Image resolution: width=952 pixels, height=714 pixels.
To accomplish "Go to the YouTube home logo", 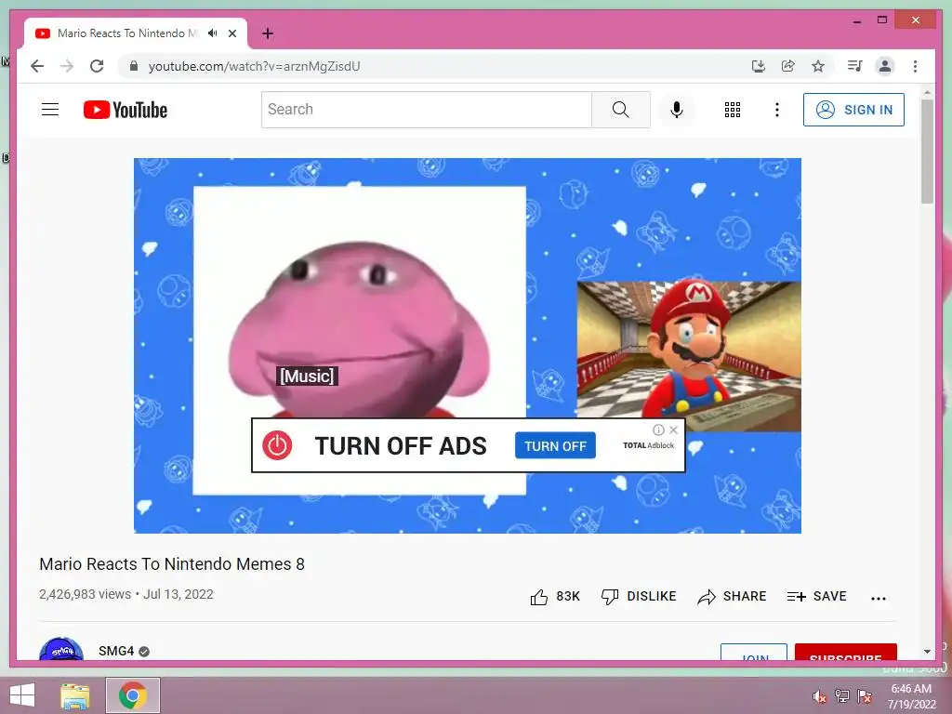I will tap(126, 110).
